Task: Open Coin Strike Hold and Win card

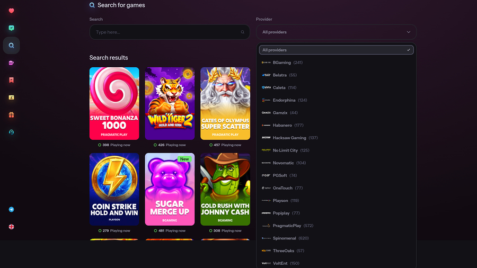Action: click(114, 189)
